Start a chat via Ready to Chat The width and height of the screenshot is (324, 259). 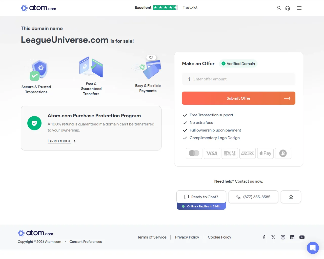click(x=201, y=197)
